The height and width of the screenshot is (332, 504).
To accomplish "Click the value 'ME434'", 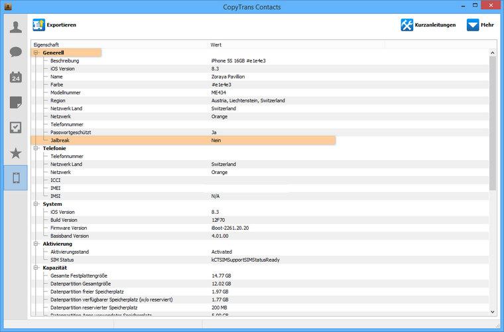I will (x=219, y=92).
